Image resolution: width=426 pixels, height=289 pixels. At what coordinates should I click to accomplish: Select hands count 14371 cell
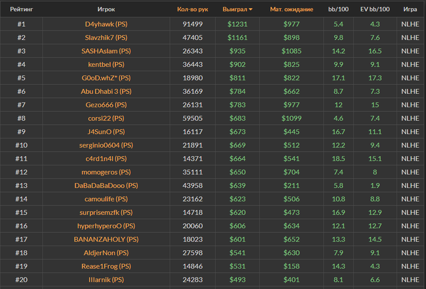tap(193, 159)
